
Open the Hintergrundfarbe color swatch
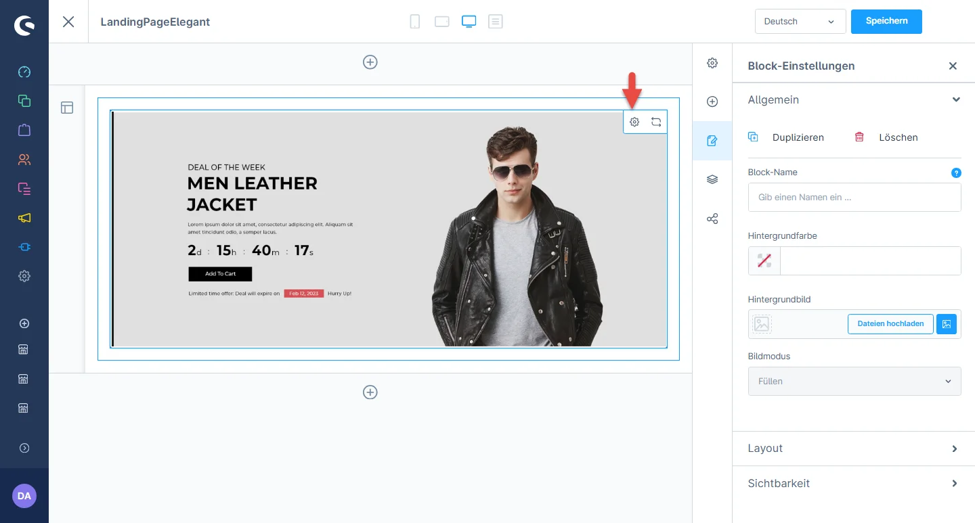coord(764,261)
